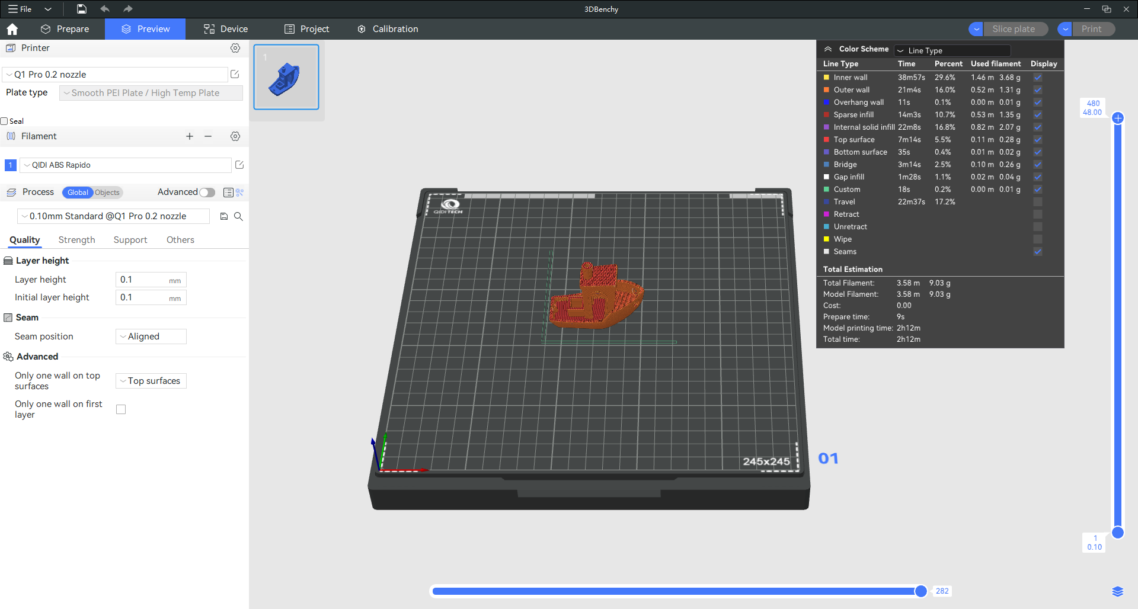Click the Printer section icon
Image resolution: width=1138 pixels, height=609 pixels.
[11, 48]
